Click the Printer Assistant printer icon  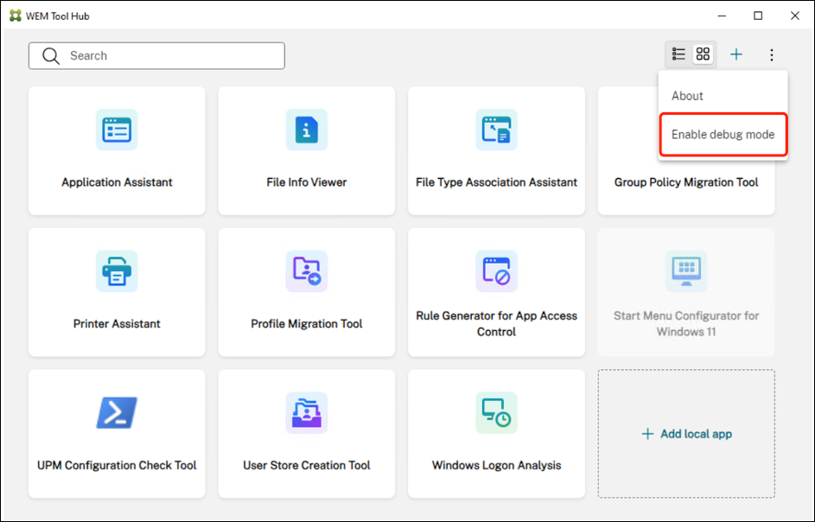tap(117, 271)
